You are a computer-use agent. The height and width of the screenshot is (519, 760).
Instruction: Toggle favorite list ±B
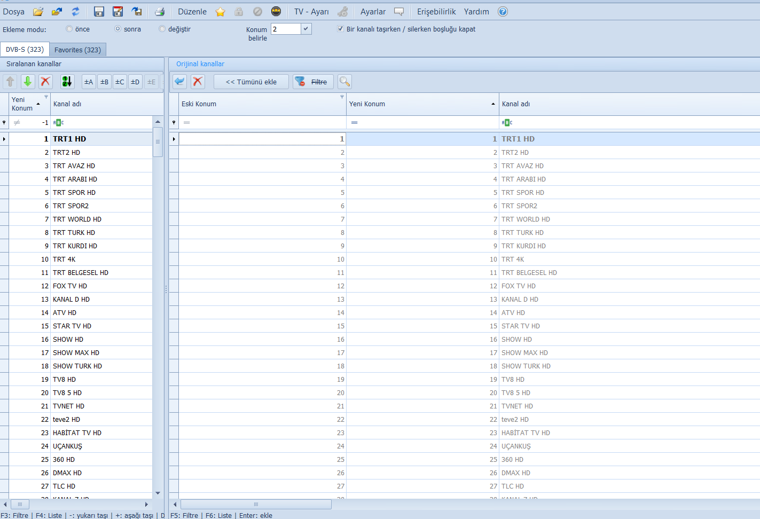click(104, 82)
